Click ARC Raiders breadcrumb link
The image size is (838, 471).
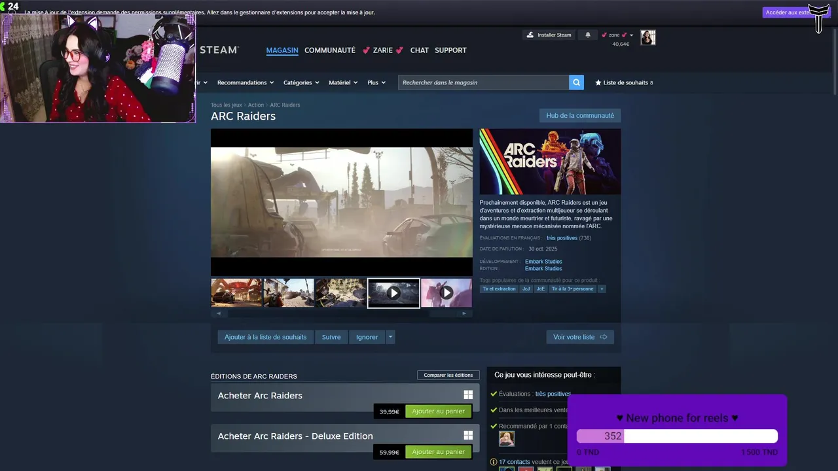point(285,105)
